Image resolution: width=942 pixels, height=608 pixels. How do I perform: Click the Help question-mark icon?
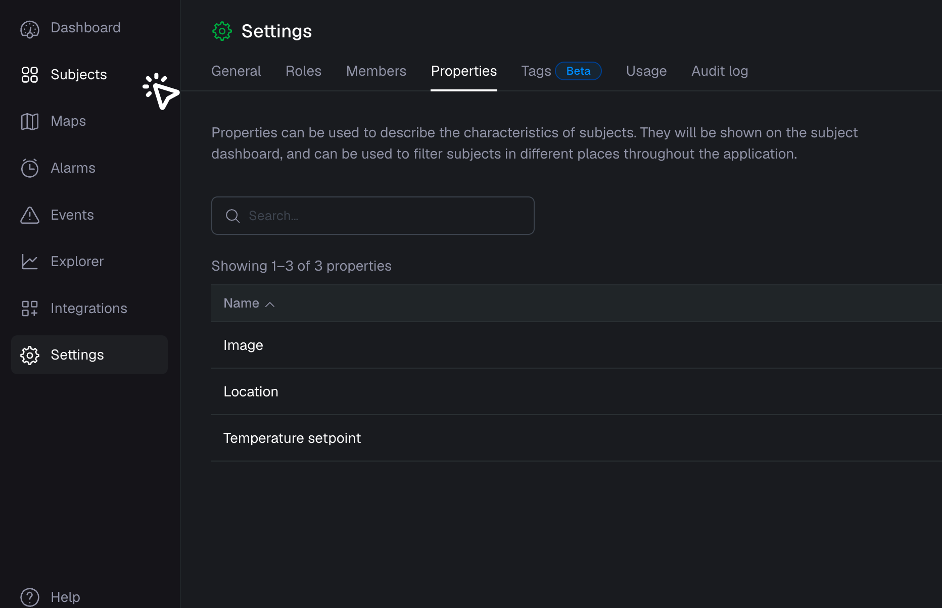click(30, 597)
